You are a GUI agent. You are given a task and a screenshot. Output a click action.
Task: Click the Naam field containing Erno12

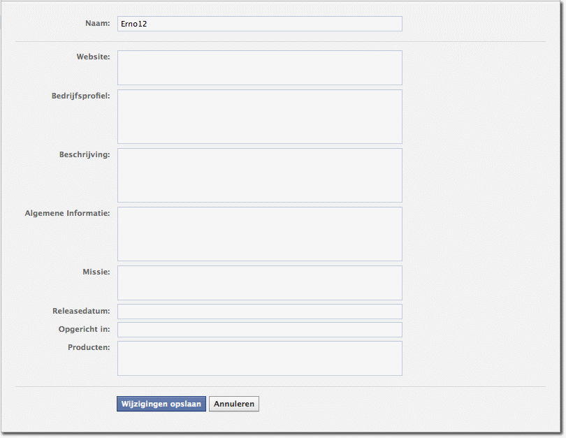(x=259, y=24)
